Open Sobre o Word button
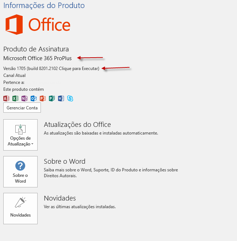Viewport: 237px width, 241px height. point(20,172)
